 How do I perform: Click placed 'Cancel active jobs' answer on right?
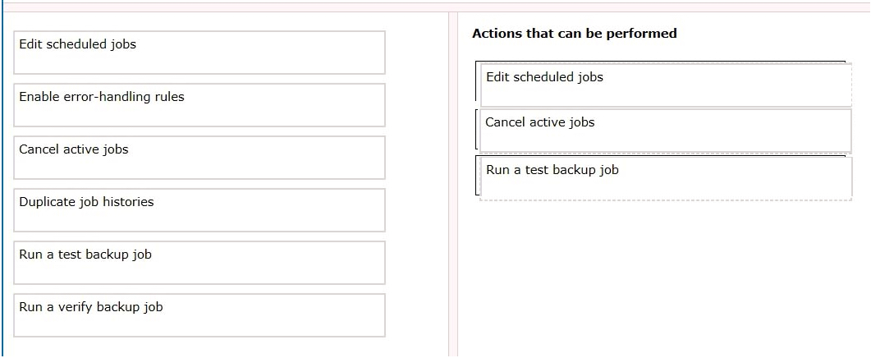coord(666,131)
